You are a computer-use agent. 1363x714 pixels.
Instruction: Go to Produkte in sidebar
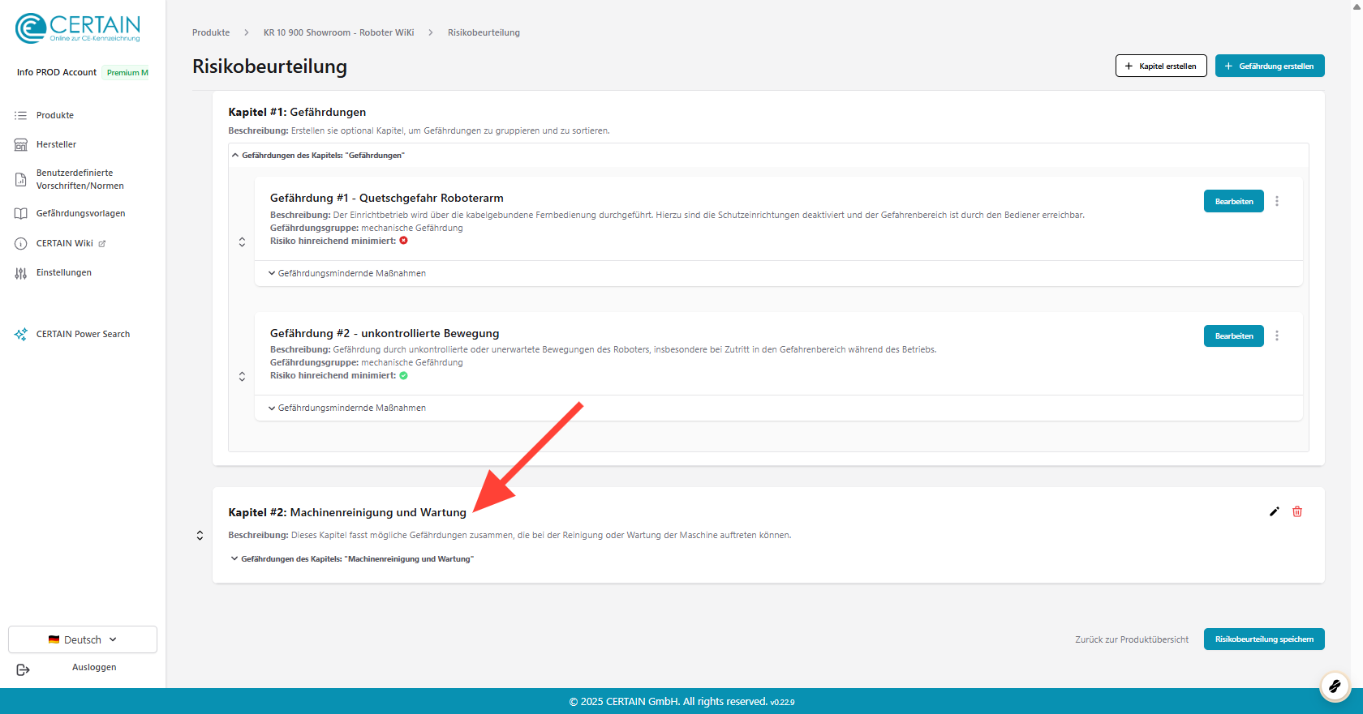[x=55, y=115]
